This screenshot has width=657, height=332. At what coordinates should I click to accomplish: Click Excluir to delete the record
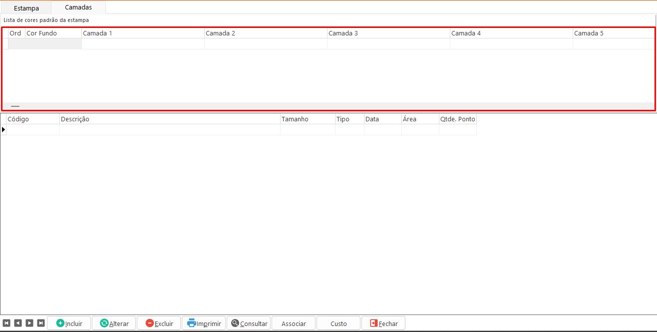pyautogui.click(x=159, y=323)
